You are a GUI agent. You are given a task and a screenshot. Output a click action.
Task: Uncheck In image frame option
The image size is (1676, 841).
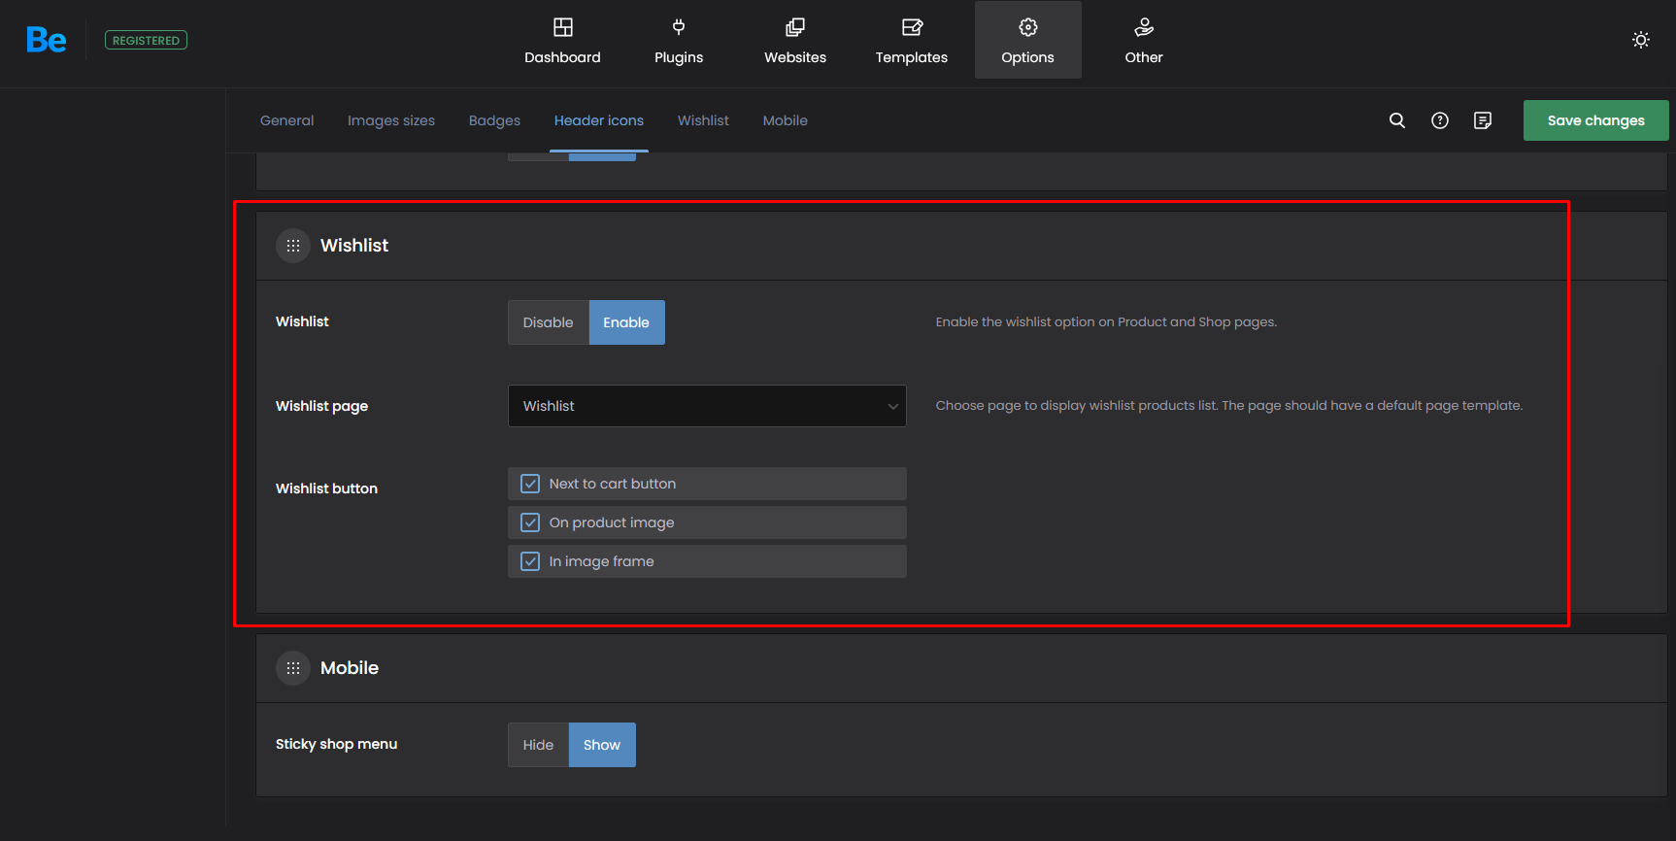(530, 561)
